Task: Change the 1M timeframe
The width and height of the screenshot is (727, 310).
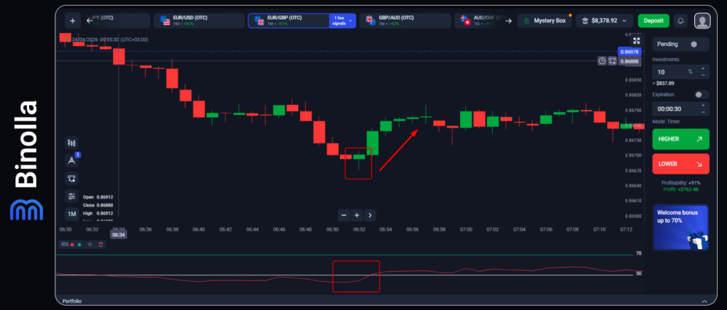Action: [x=72, y=214]
